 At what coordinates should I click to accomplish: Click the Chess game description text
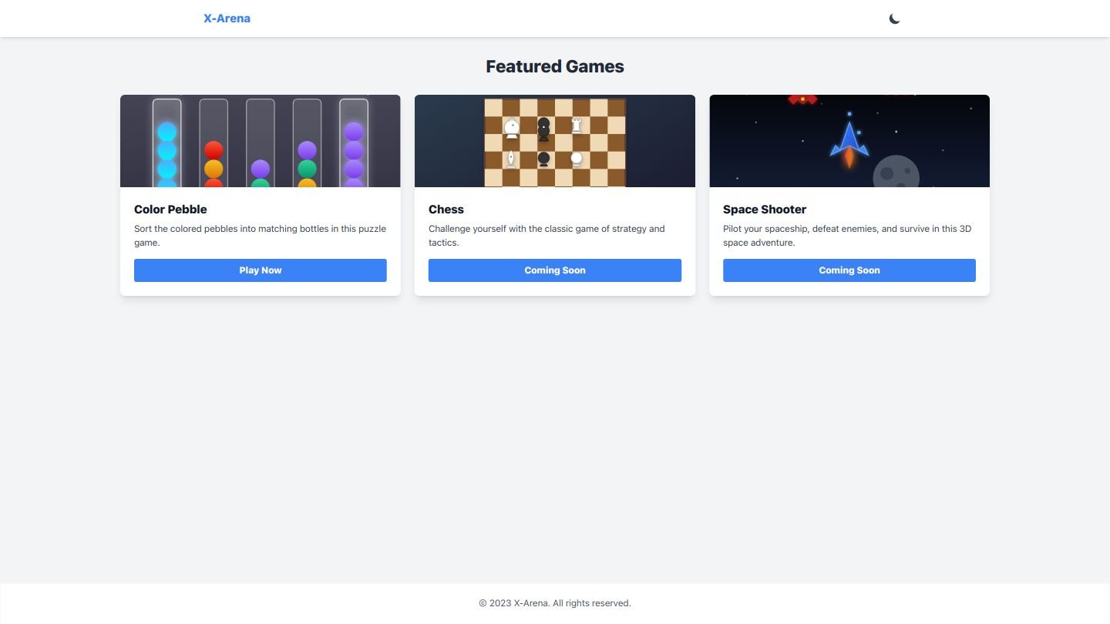(546, 236)
